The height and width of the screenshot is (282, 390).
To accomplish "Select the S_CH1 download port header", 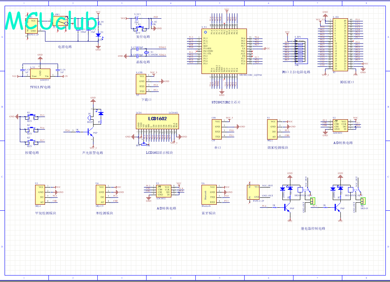I will click(141, 84).
